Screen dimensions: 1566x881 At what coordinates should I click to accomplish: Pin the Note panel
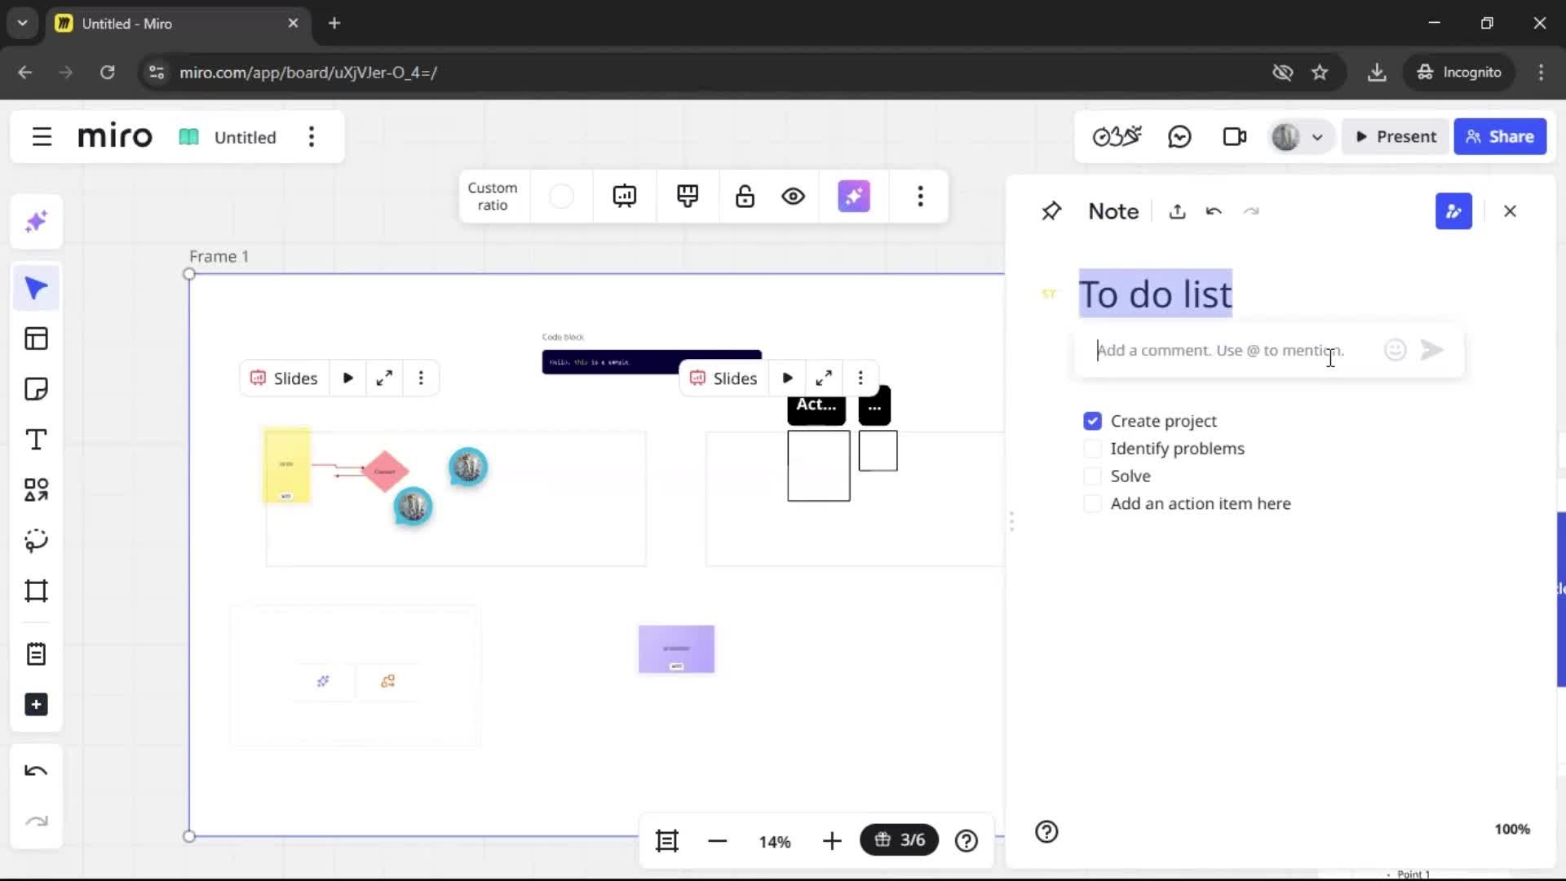[x=1051, y=211]
